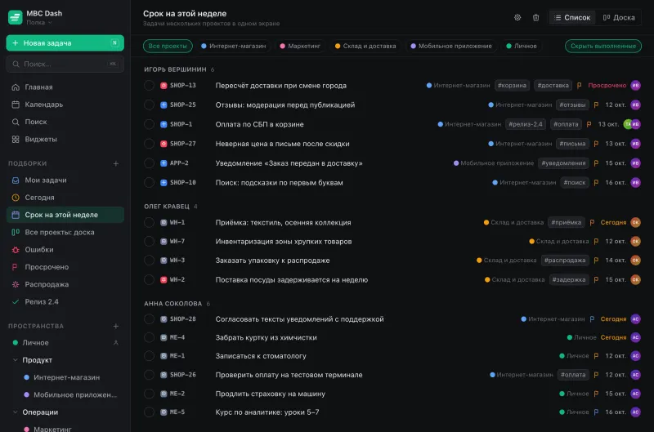Click the trash delete icon in header
The height and width of the screenshot is (432, 654).
[x=535, y=17]
